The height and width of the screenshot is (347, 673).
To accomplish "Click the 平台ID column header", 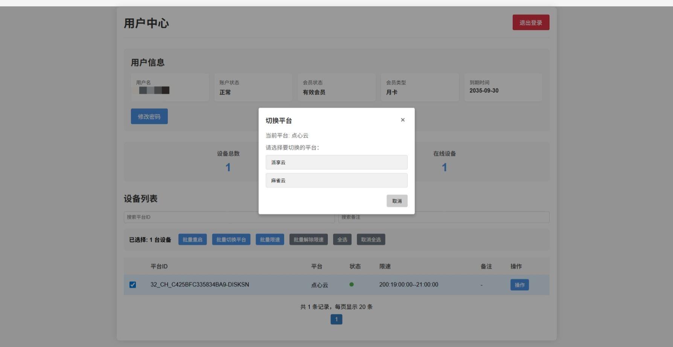I will click(159, 267).
